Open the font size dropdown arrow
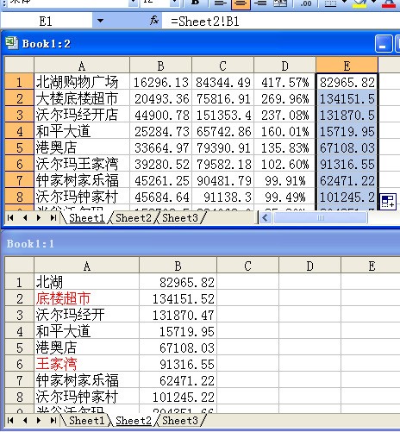 175,3
